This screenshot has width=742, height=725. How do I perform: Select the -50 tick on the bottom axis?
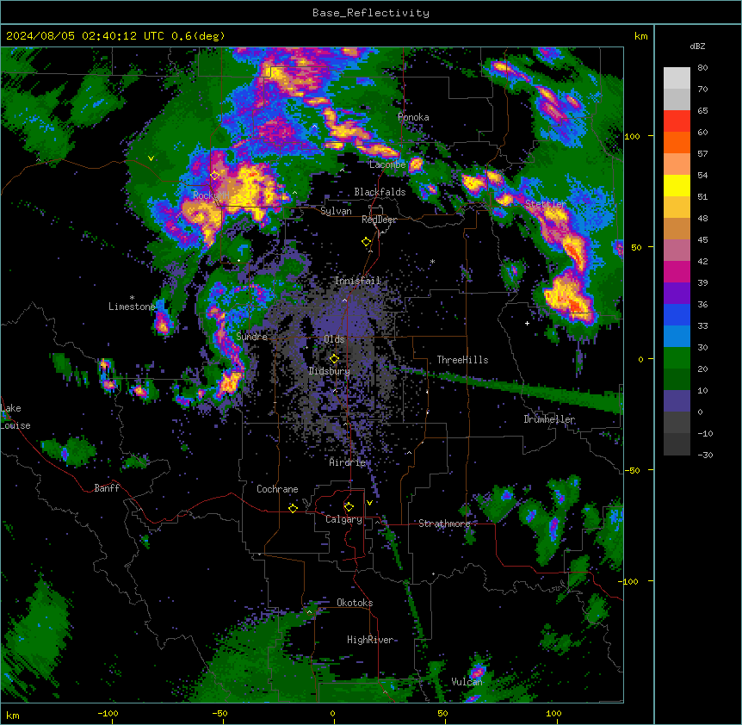point(220,713)
